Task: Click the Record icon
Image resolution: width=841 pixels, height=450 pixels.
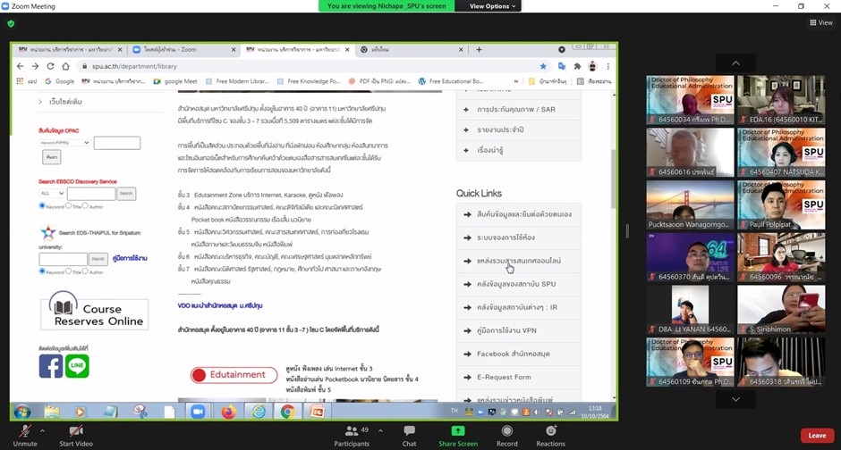Action: click(x=507, y=430)
